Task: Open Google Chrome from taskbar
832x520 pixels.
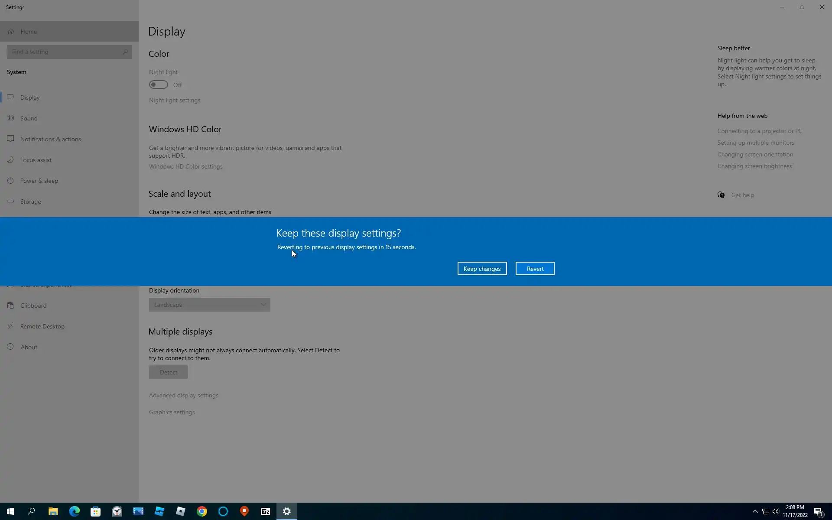Action: point(202,511)
